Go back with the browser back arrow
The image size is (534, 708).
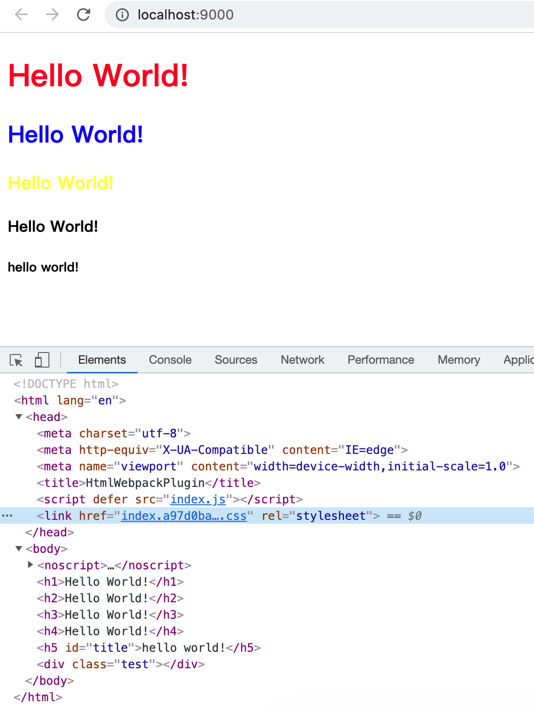21,15
